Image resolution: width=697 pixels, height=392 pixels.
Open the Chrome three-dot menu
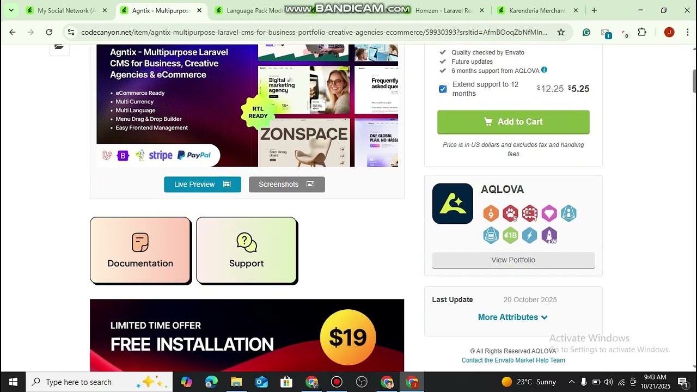688,32
